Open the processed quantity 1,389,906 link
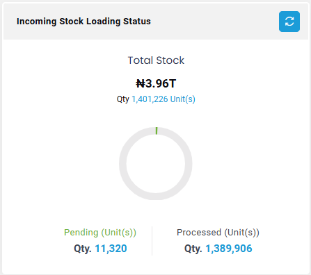The width and height of the screenshot is (311, 275). point(229,249)
